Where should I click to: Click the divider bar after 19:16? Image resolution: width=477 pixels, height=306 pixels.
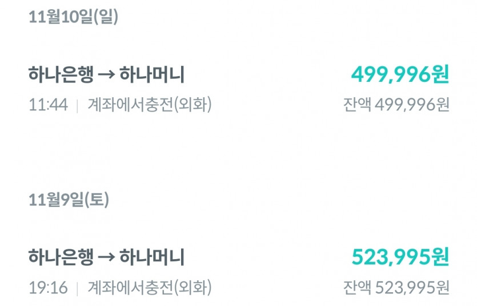77,288
